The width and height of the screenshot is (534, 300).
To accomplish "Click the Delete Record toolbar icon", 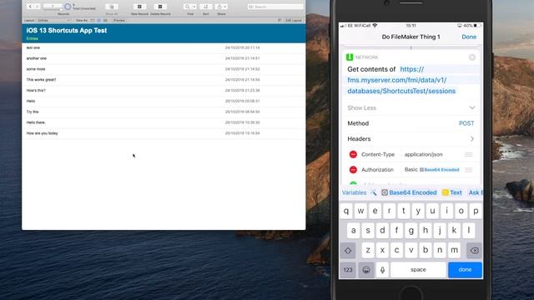I will coord(160,7).
